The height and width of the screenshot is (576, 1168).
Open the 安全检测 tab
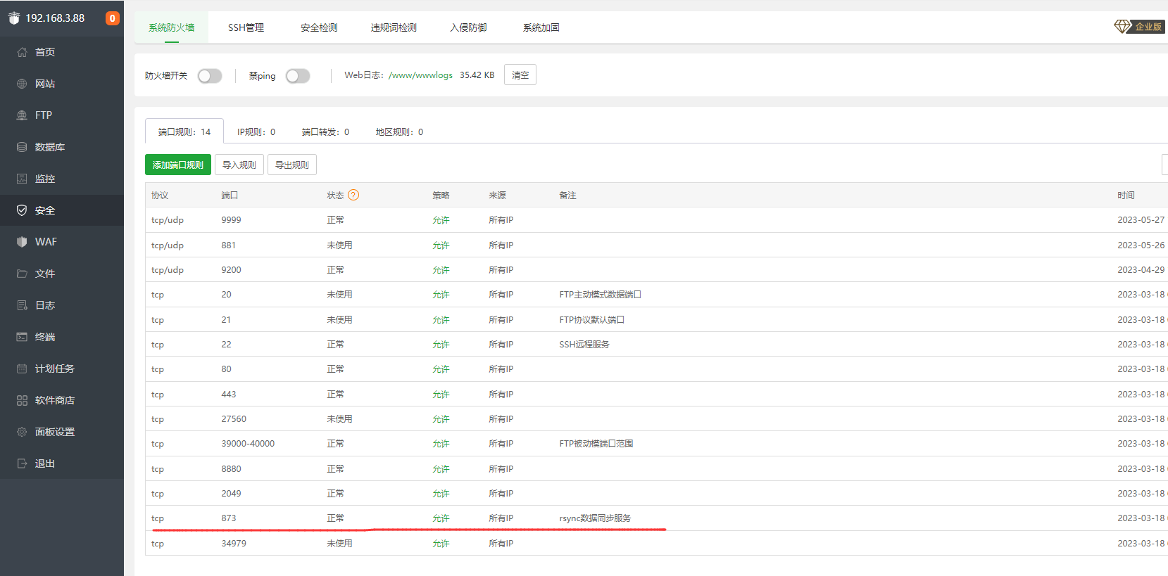[x=319, y=27]
